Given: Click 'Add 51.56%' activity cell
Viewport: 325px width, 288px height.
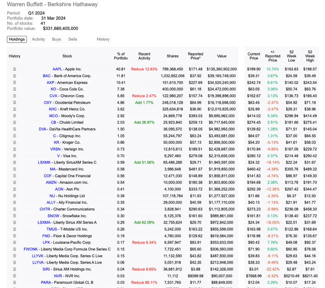Looking at the screenshot, I should tap(144, 162).
